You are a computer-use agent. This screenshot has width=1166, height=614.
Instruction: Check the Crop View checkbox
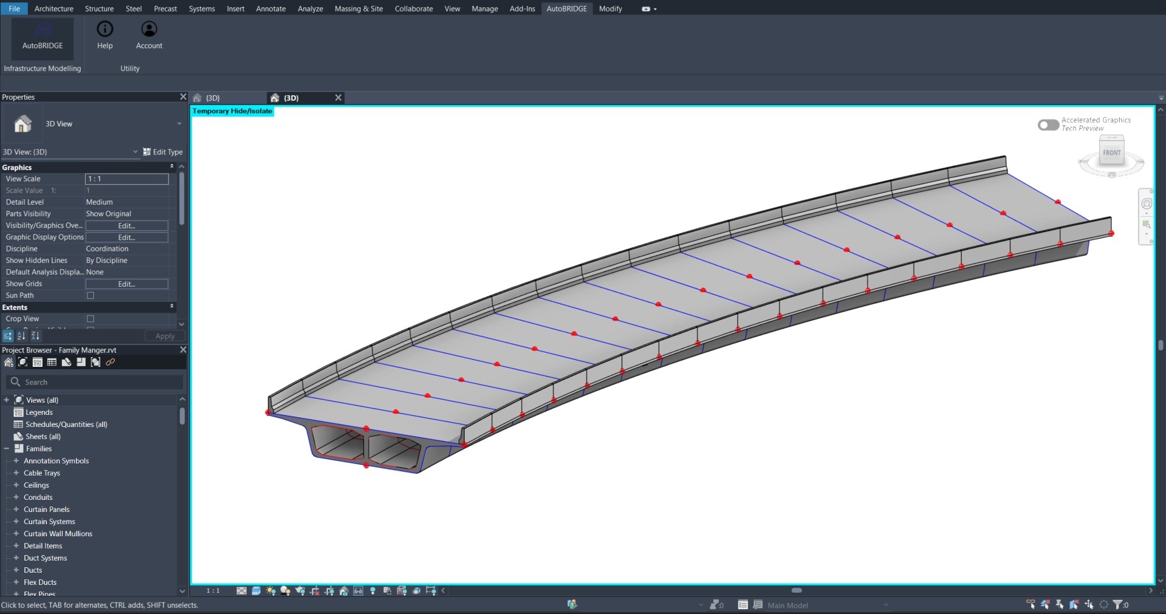point(91,319)
